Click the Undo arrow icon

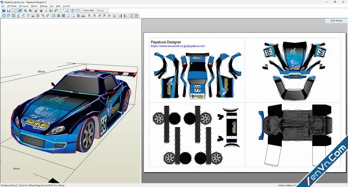click(x=43, y=16)
